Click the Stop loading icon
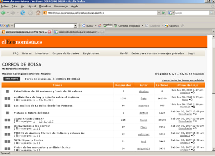Viewport: 215px width, 156px height. (30, 13)
